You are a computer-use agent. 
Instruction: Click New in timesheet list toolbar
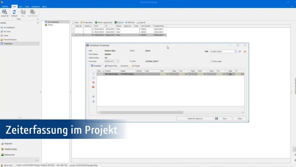pyautogui.click(x=75, y=23)
